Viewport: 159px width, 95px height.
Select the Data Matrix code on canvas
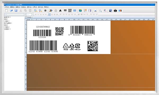click(x=93, y=46)
